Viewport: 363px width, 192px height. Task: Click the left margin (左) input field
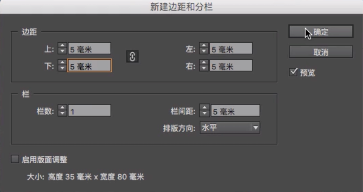click(231, 49)
